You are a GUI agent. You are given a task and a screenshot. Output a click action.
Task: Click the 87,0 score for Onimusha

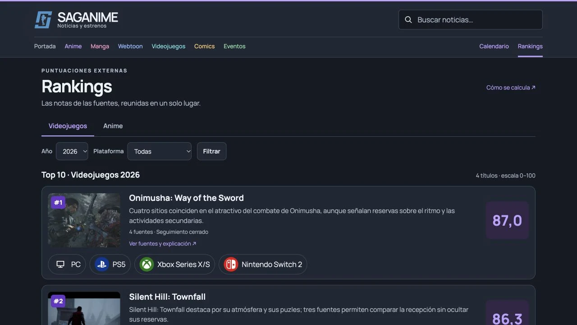click(x=508, y=220)
